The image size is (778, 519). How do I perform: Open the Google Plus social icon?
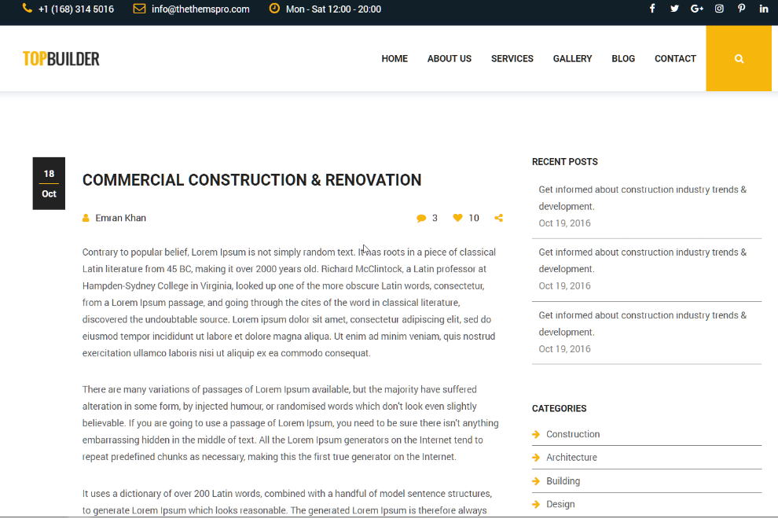tap(696, 9)
